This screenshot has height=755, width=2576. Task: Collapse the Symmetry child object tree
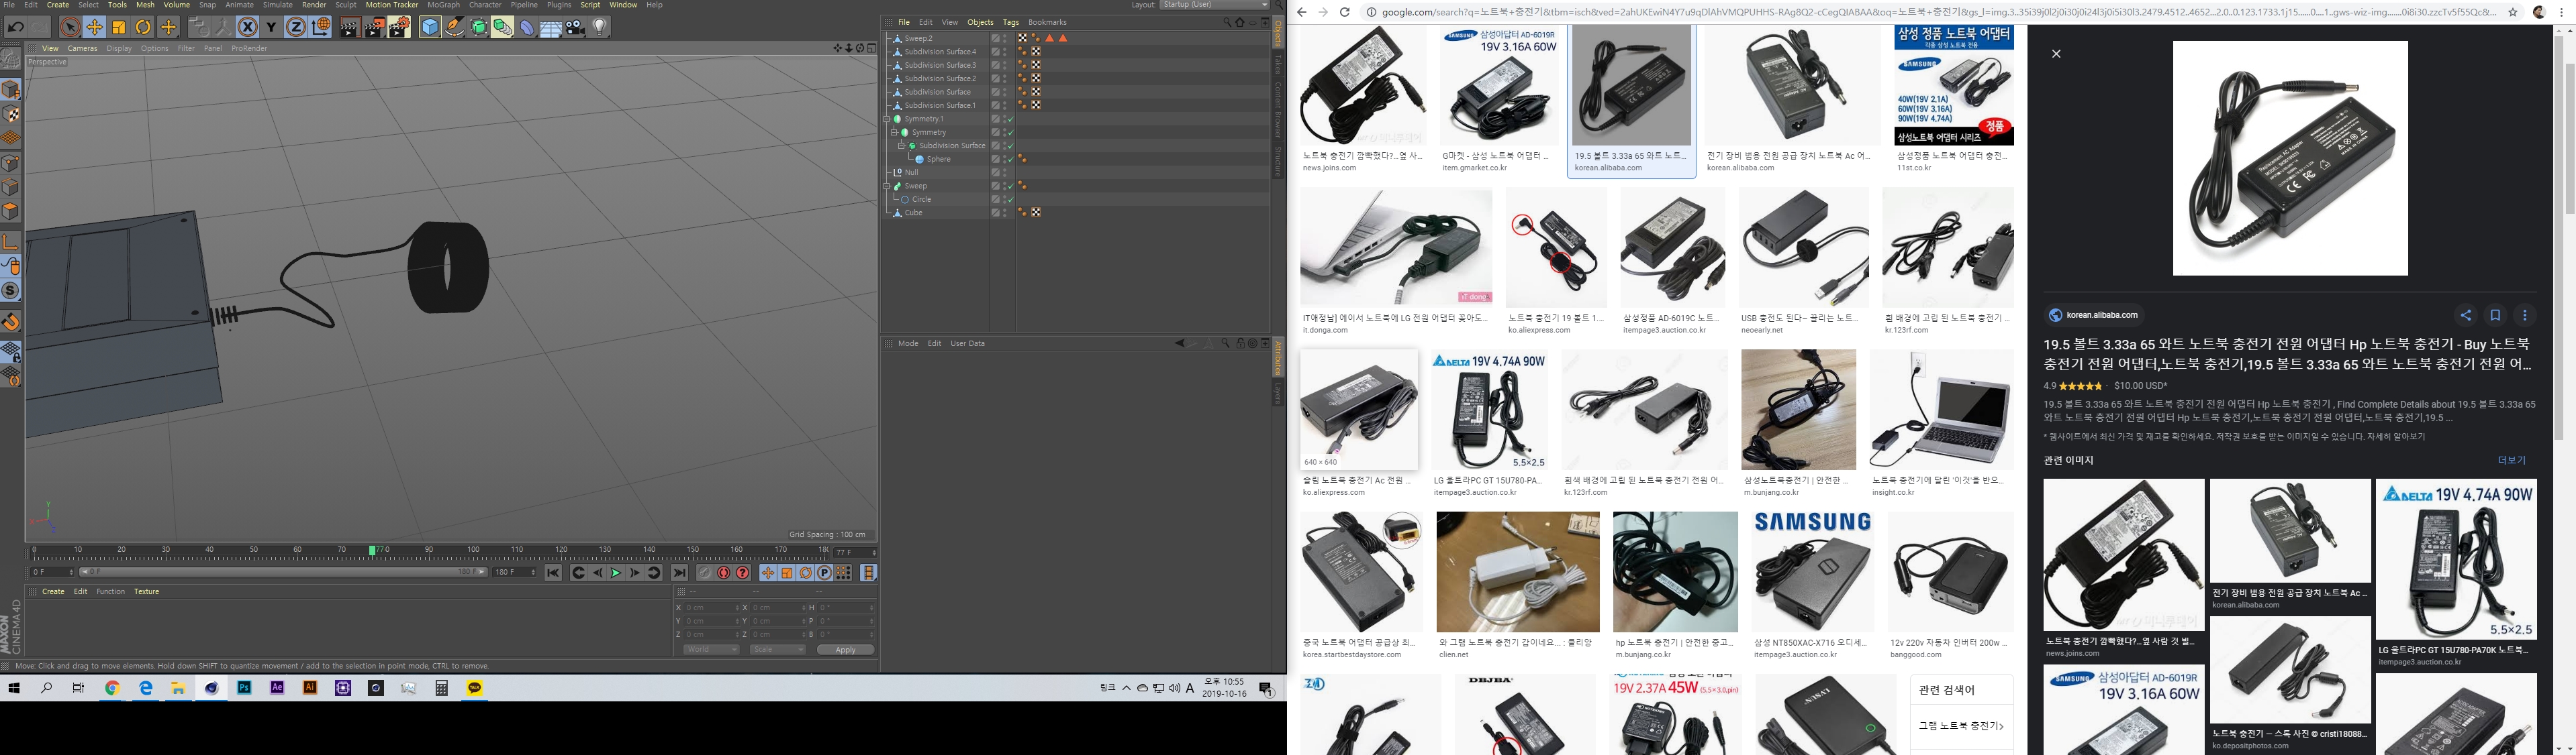(894, 132)
